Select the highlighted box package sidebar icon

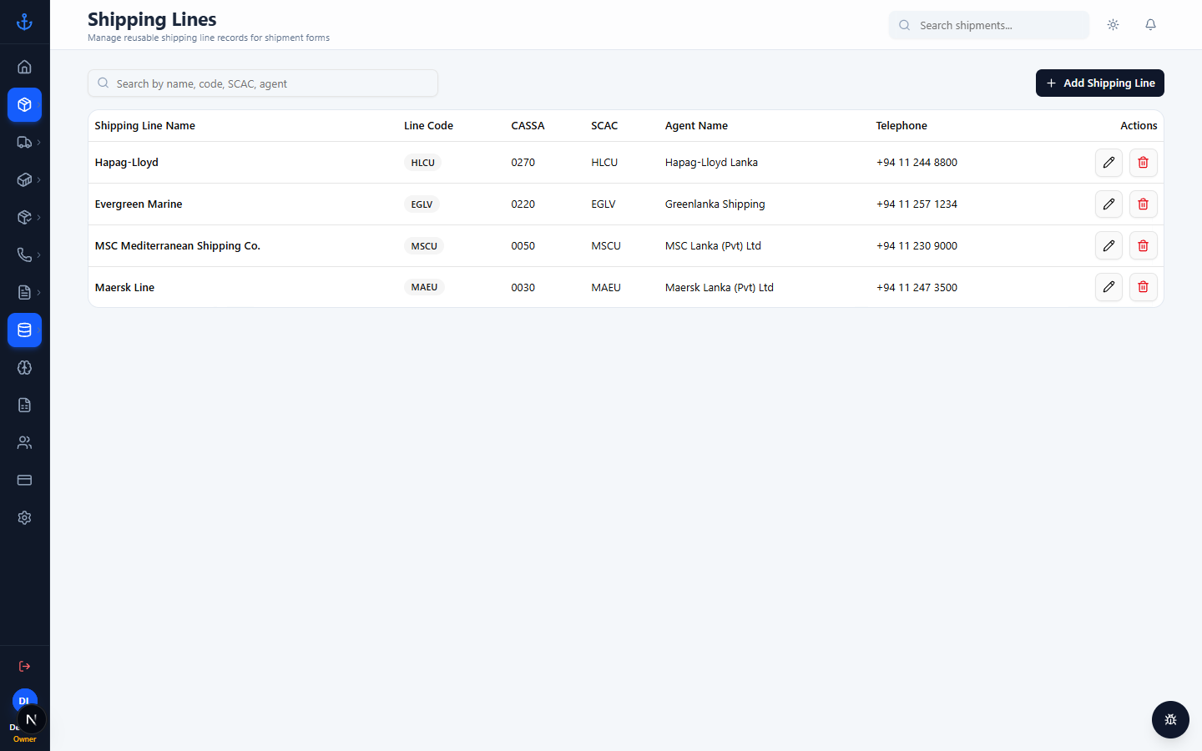tap(24, 104)
